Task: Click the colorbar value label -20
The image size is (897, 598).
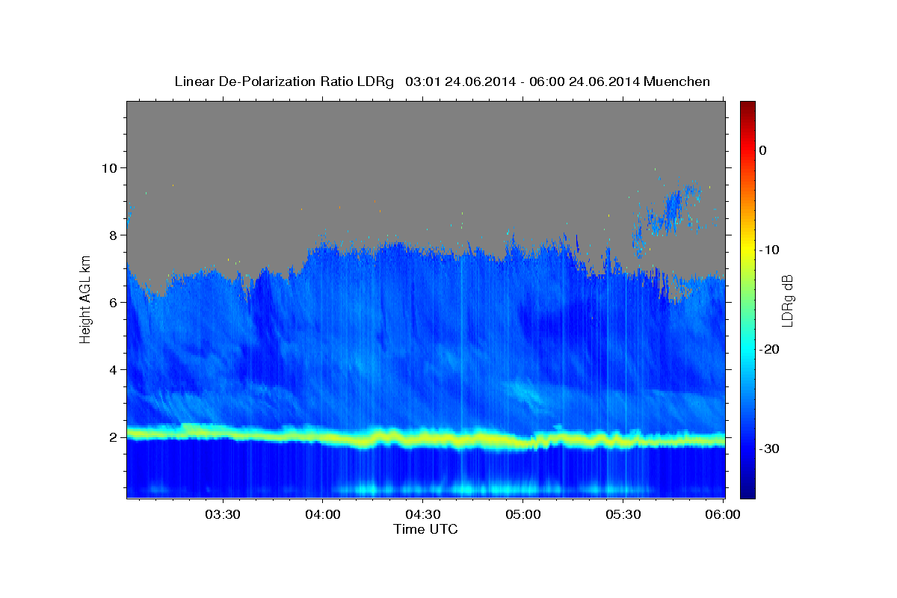Action: point(770,349)
